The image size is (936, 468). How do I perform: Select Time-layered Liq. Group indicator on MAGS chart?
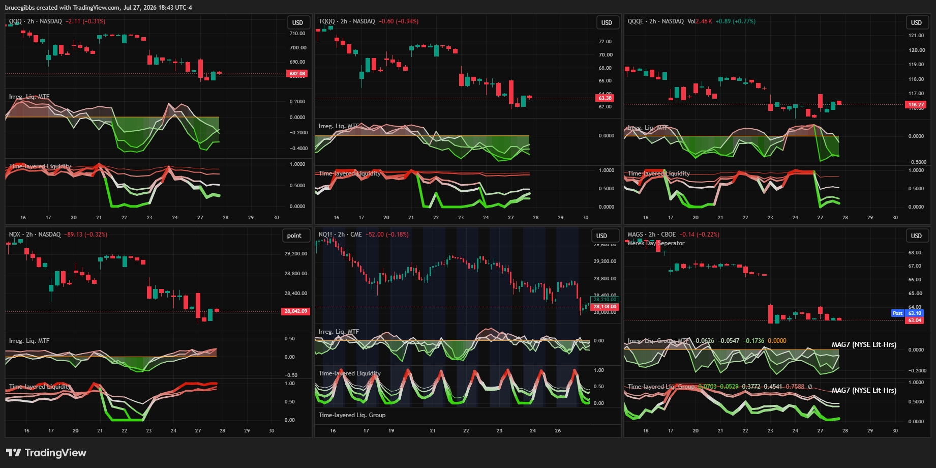tap(661, 387)
